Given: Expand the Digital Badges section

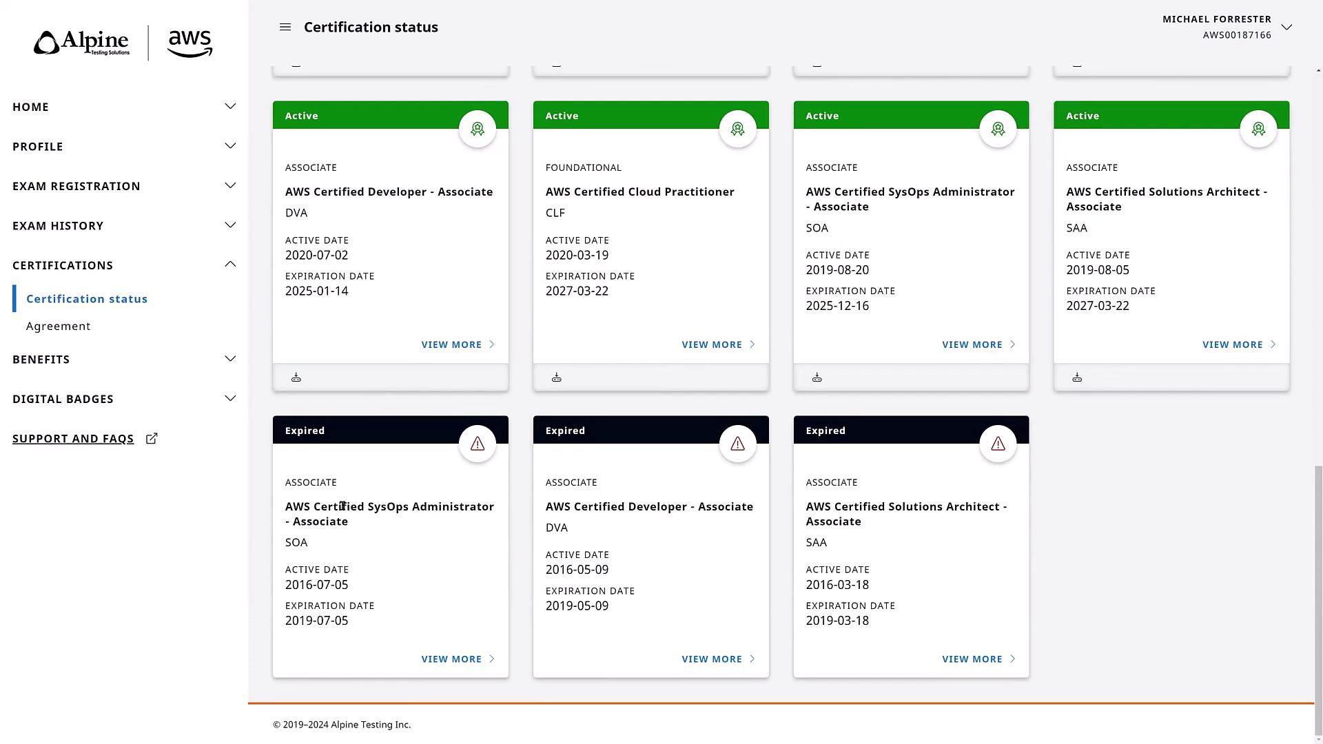Looking at the screenshot, I should (x=230, y=399).
